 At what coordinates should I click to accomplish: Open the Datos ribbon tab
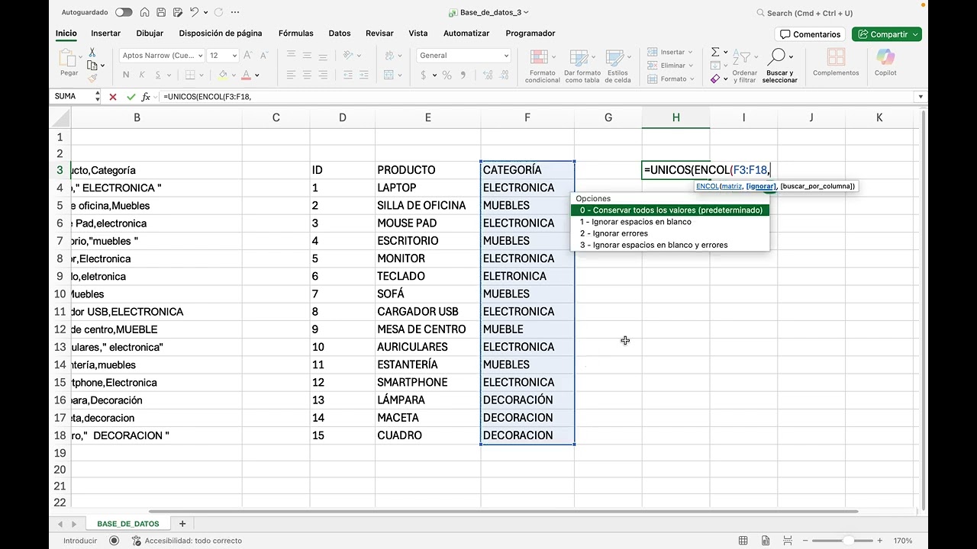coord(340,34)
